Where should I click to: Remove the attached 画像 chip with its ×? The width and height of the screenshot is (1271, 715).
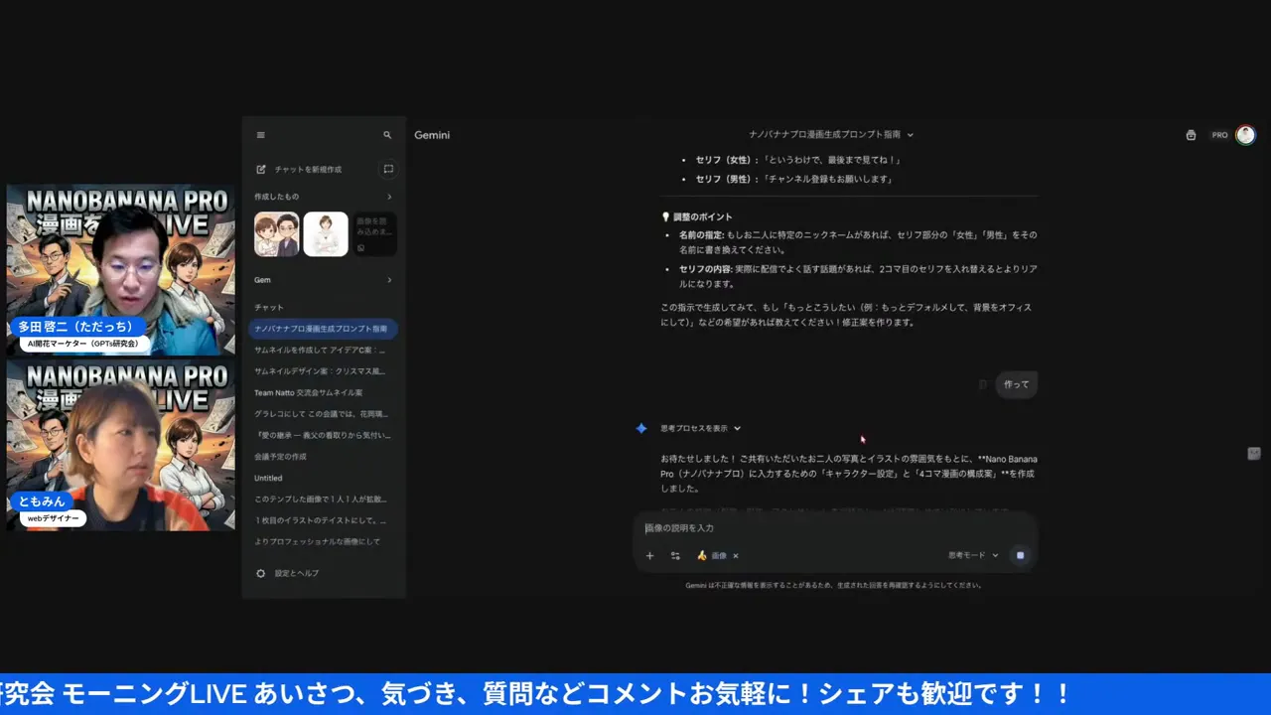point(735,555)
